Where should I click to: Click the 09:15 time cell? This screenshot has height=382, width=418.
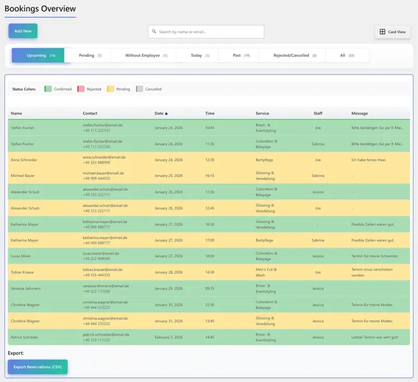pos(210,289)
